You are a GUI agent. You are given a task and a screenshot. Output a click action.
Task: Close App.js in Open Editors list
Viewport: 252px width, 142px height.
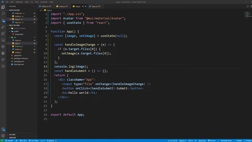[x=11, y=19]
